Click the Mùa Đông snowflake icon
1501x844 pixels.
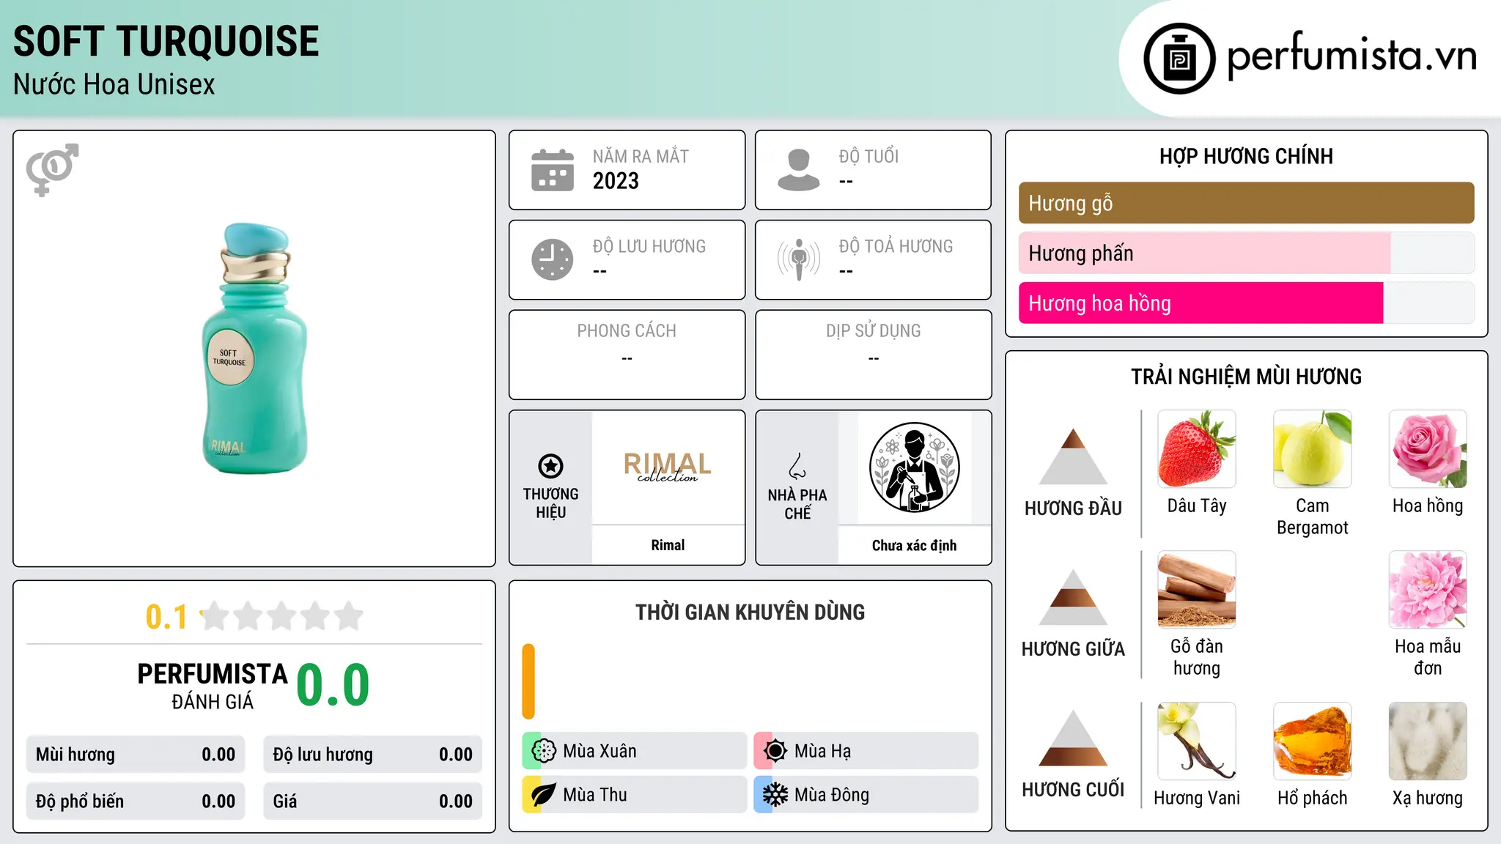[x=775, y=795]
